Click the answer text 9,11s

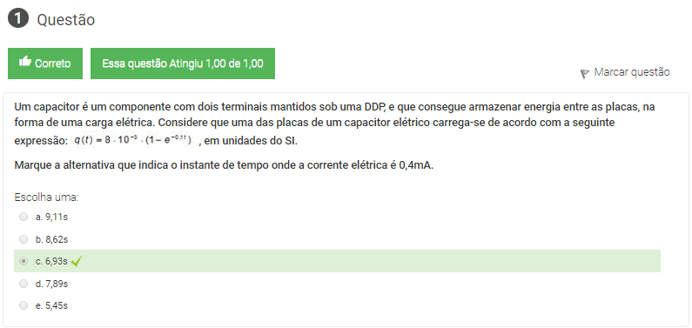(57, 217)
